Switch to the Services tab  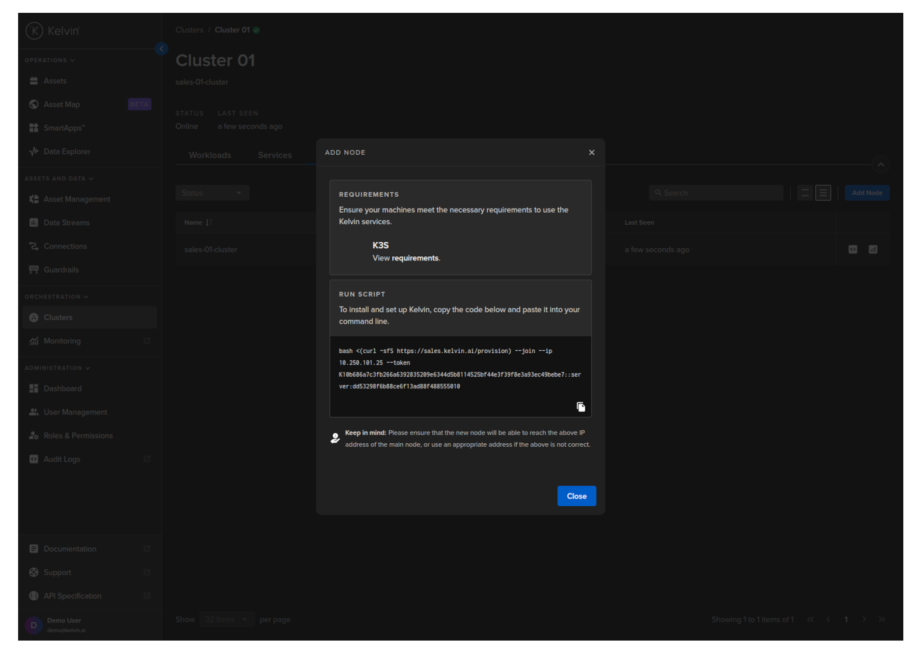274,155
